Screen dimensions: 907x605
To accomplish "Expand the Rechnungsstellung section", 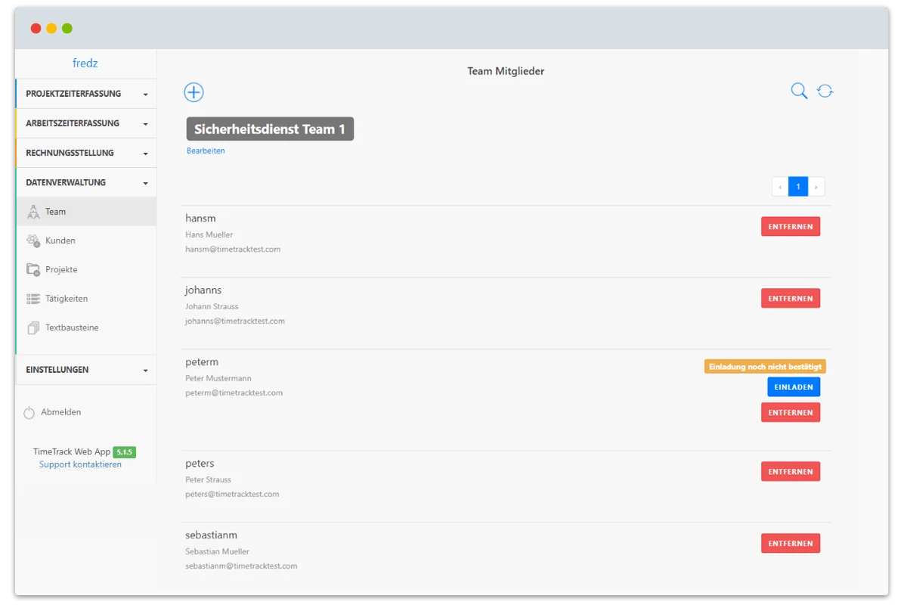I will coord(85,153).
